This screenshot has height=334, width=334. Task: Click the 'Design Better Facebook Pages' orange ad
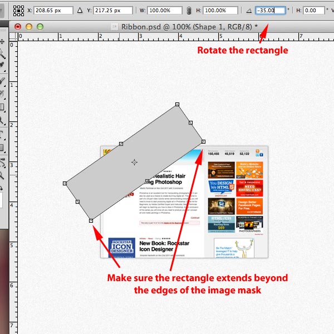coord(249,206)
